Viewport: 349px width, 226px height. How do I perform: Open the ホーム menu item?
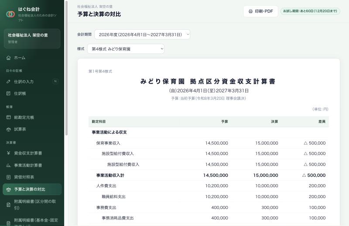click(x=32, y=58)
